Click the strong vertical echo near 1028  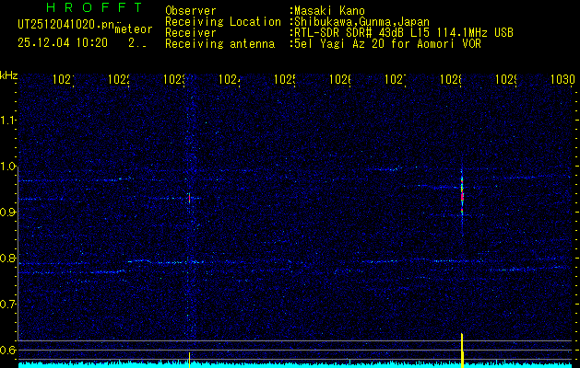[x=462, y=194]
